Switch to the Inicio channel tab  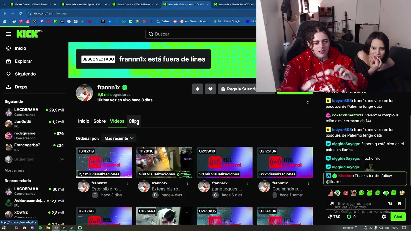tap(83, 121)
